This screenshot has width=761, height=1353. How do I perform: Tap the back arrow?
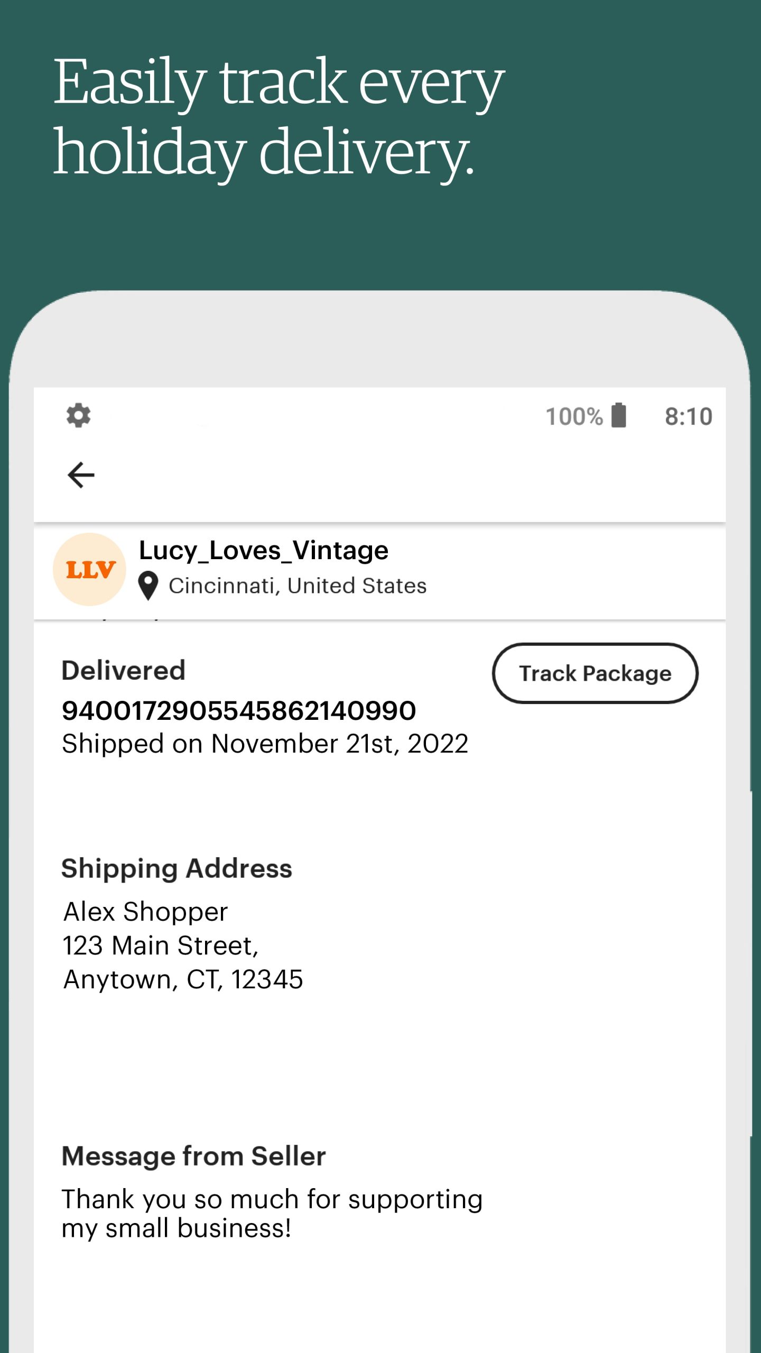tap(81, 475)
